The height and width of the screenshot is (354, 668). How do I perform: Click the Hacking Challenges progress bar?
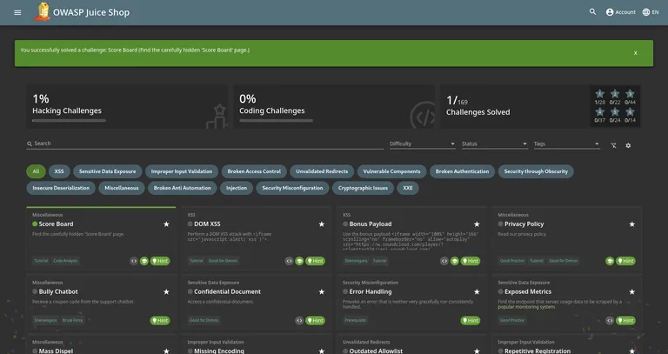click(x=69, y=121)
